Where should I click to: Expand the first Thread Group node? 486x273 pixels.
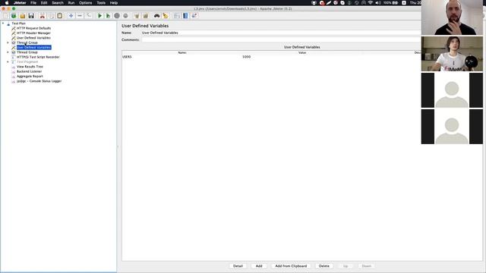(8, 42)
